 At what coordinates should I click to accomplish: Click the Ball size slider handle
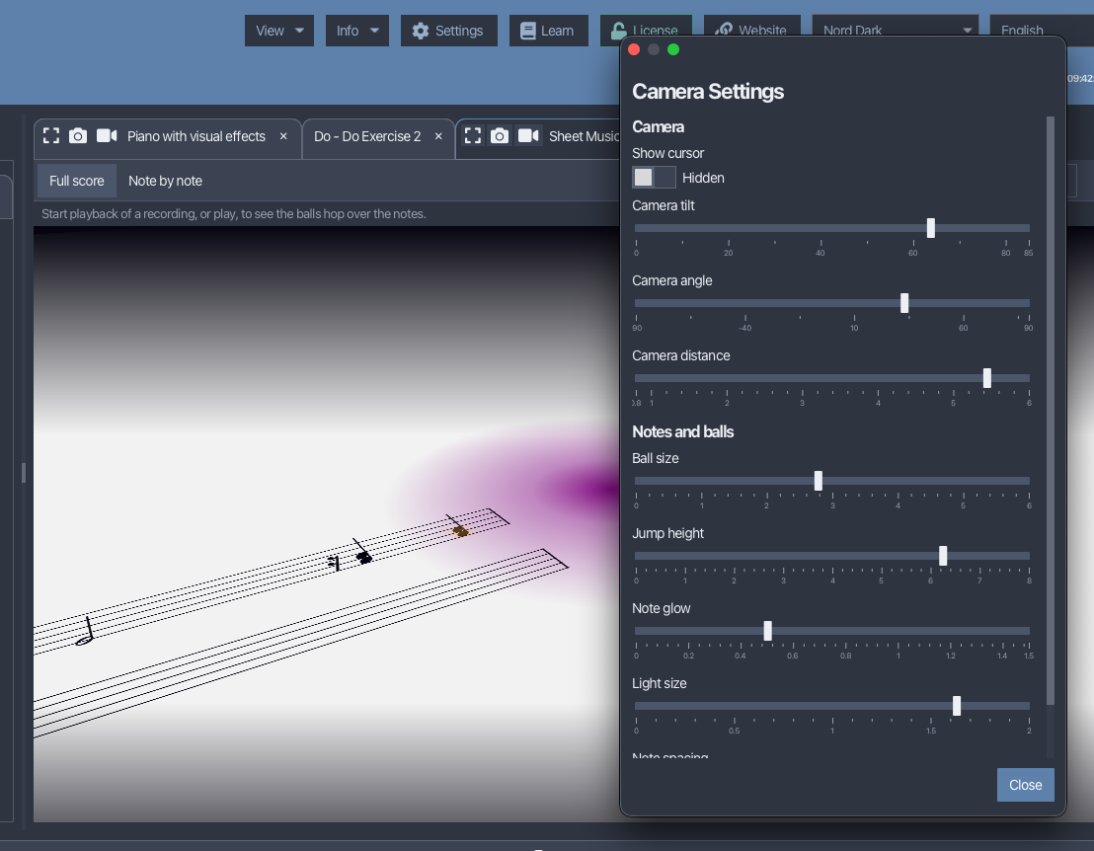point(819,481)
